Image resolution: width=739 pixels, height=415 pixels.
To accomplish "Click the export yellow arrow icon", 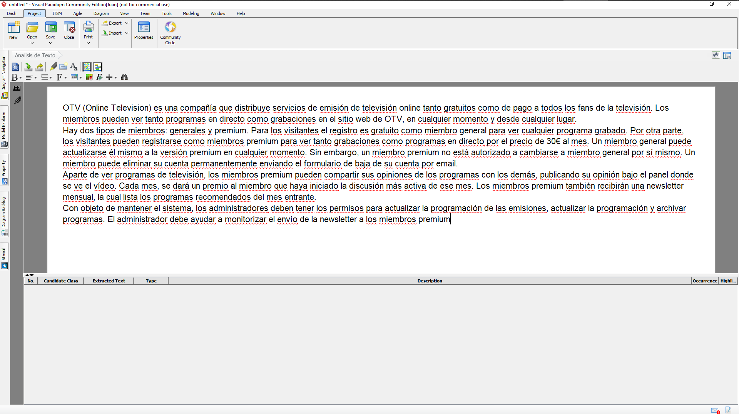I will pos(39,67).
